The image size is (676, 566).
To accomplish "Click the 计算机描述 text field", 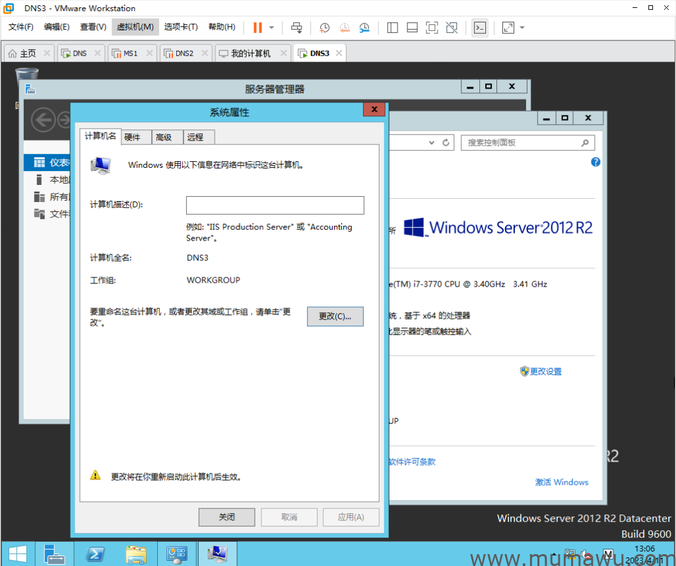I will (275, 205).
